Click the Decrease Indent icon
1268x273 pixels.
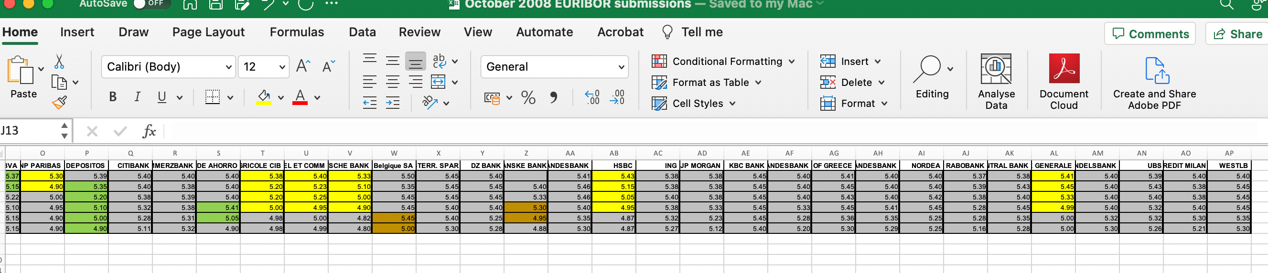370,103
